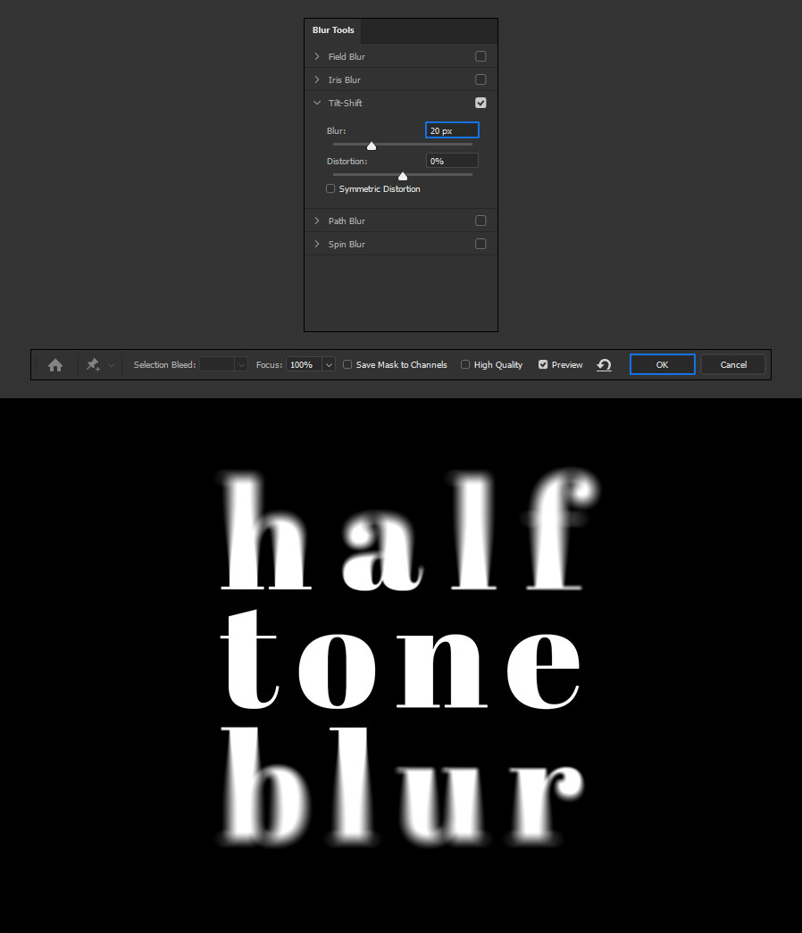Image resolution: width=802 pixels, height=933 pixels.
Task: Open the pin tool dropdown arrow
Action: pyautogui.click(x=111, y=365)
